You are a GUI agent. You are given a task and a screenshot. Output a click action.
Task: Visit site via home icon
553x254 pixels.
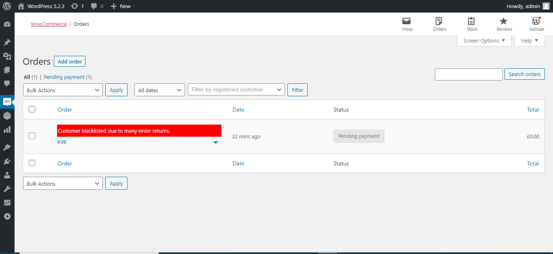tap(21, 6)
